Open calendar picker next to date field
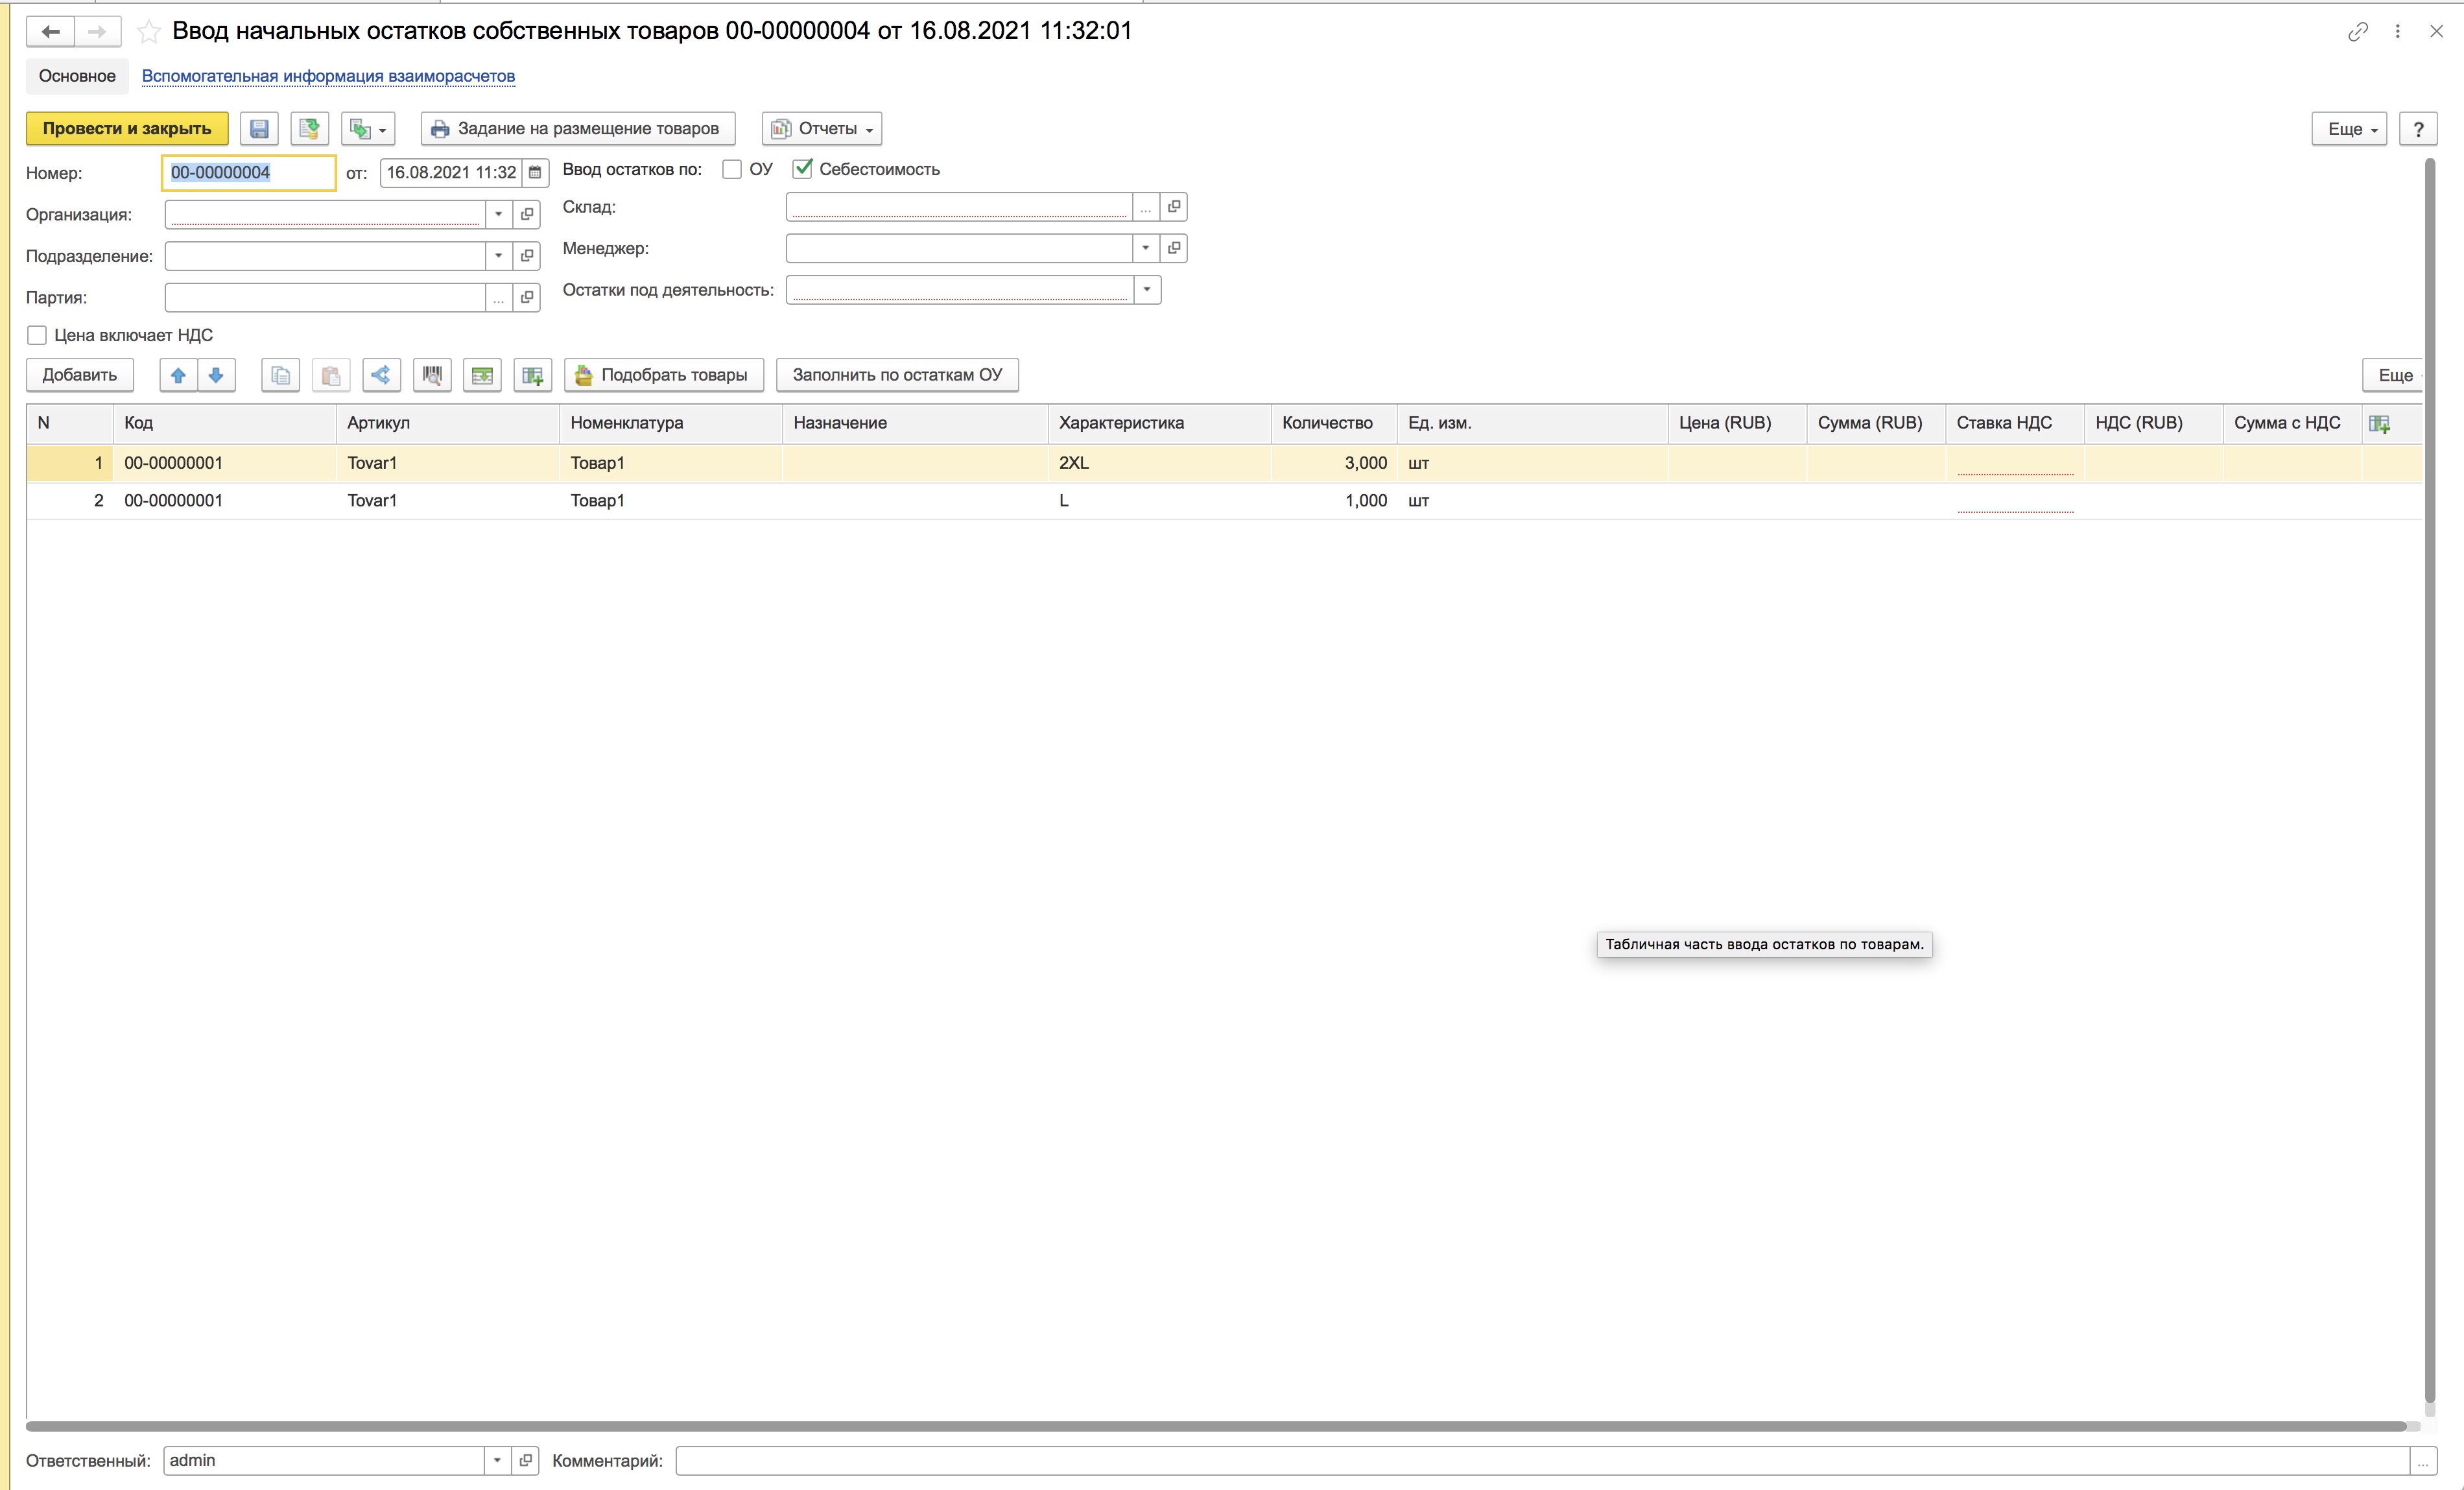The width and height of the screenshot is (2464, 1490). (535, 172)
